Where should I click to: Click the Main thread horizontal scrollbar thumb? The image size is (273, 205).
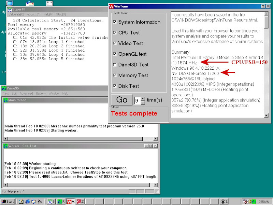pyautogui.click(x=75, y=139)
